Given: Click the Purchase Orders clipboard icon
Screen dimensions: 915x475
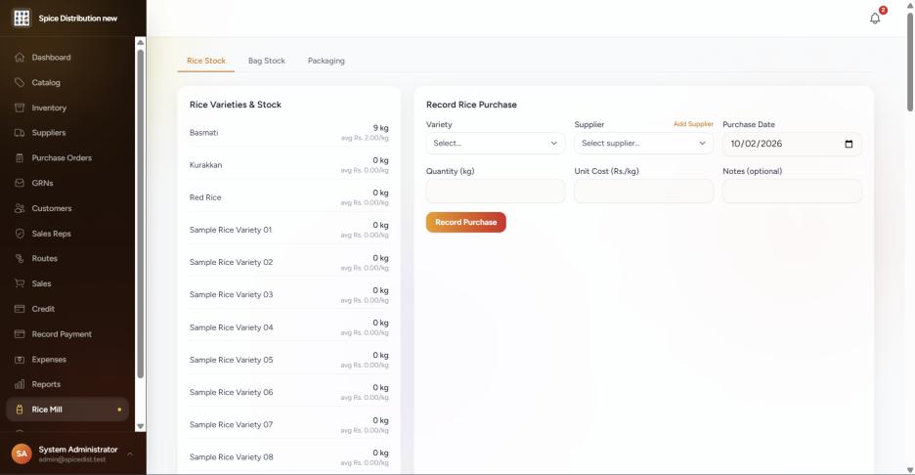Looking at the screenshot, I should (x=20, y=157).
